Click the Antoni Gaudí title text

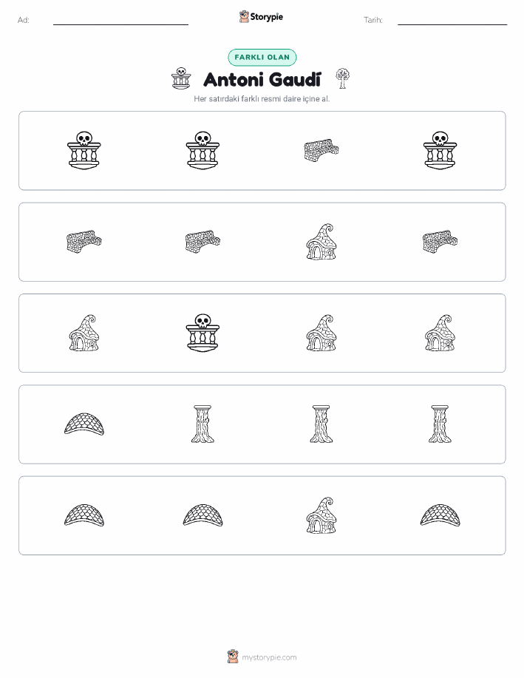(262, 80)
